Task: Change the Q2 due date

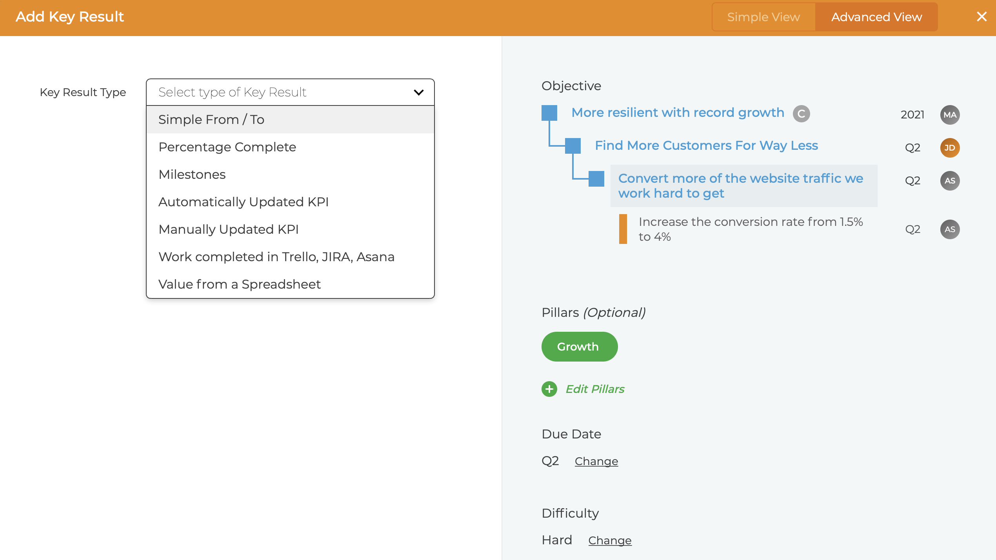Action: (596, 461)
